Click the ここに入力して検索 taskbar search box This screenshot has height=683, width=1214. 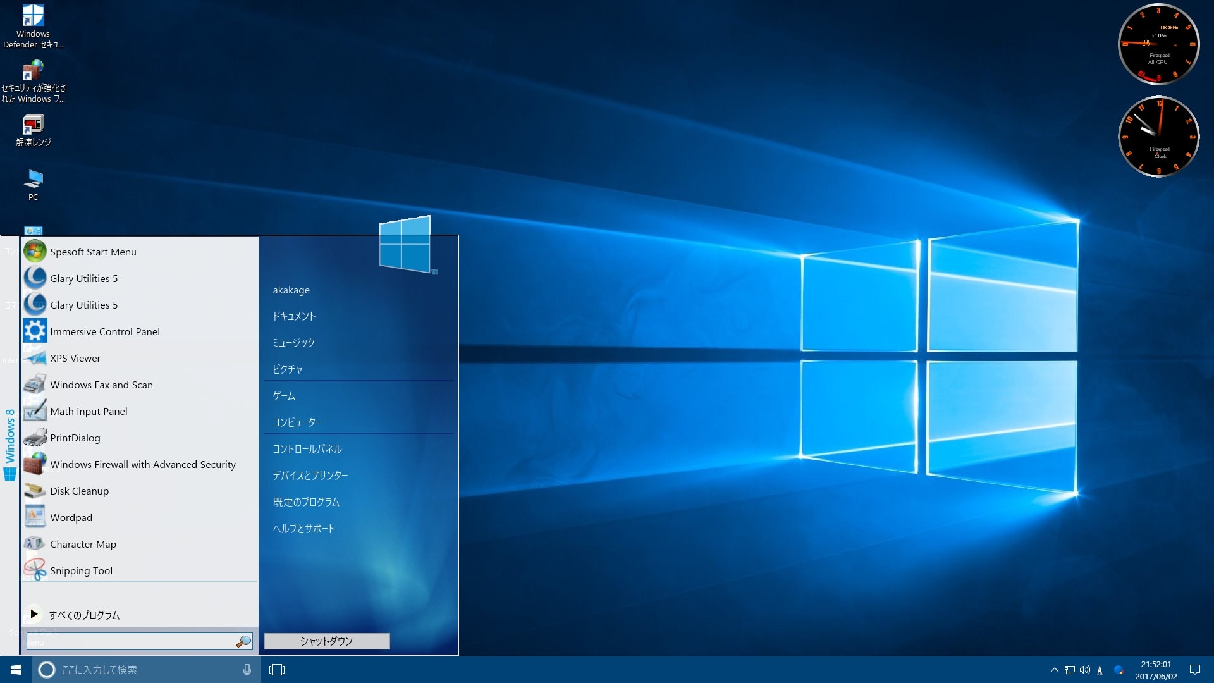click(x=147, y=670)
